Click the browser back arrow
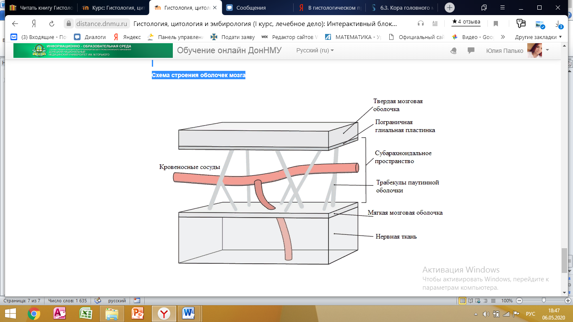The height and width of the screenshot is (322, 573). pos(15,23)
